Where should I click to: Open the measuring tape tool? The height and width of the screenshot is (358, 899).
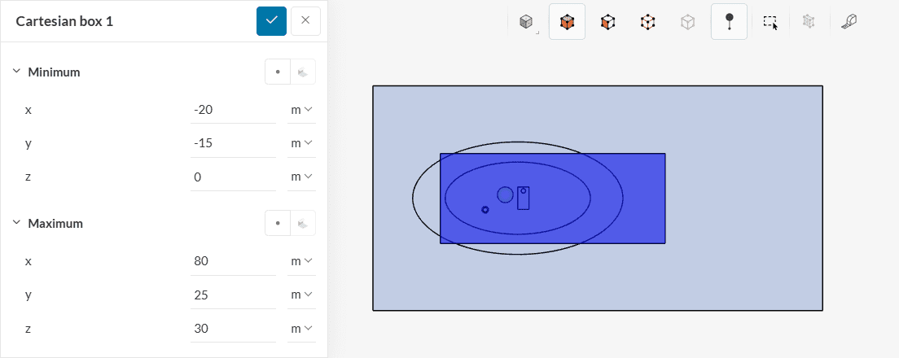tap(849, 22)
